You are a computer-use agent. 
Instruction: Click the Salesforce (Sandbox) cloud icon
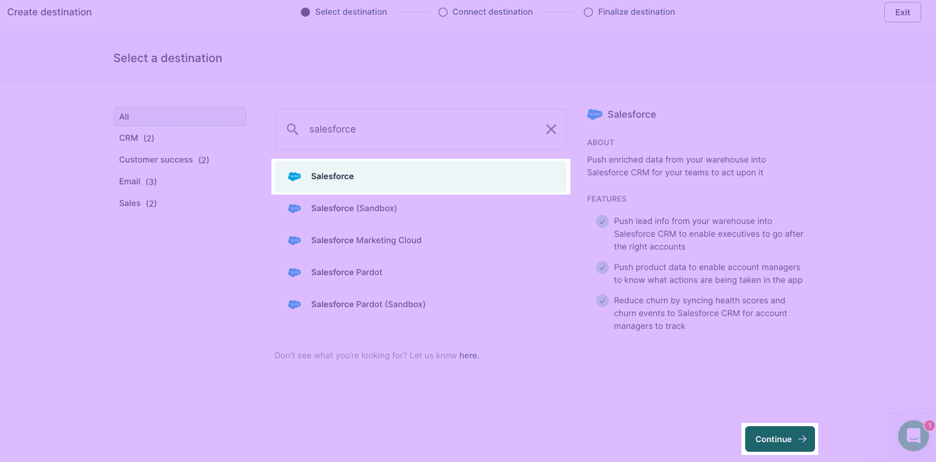(x=295, y=208)
